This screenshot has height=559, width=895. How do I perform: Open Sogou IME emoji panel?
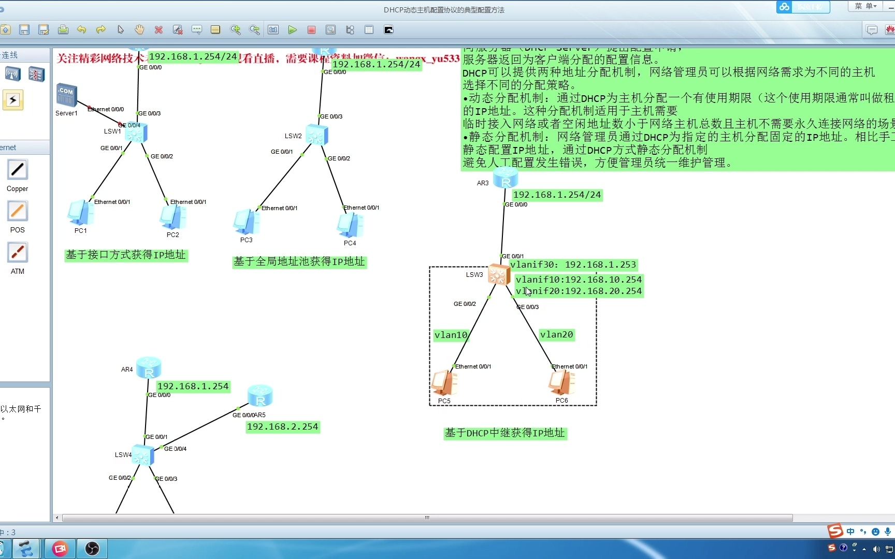875,532
